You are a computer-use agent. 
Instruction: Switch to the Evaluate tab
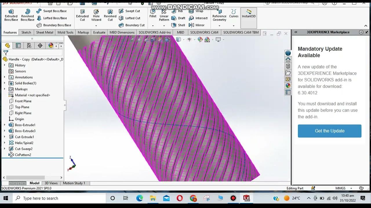pyautogui.click(x=99, y=32)
